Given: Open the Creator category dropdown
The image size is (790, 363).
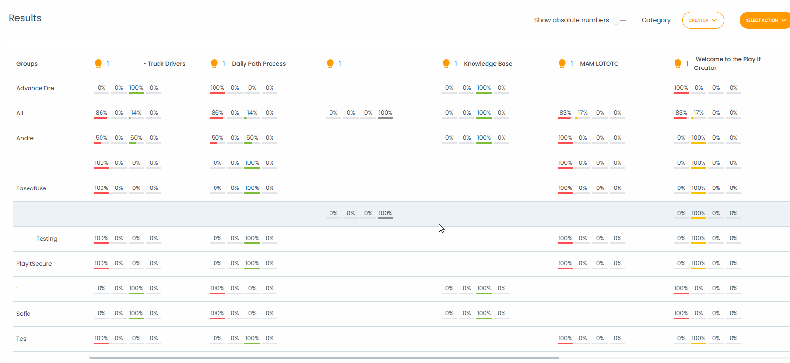Looking at the screenshot, I should point(703,20).
